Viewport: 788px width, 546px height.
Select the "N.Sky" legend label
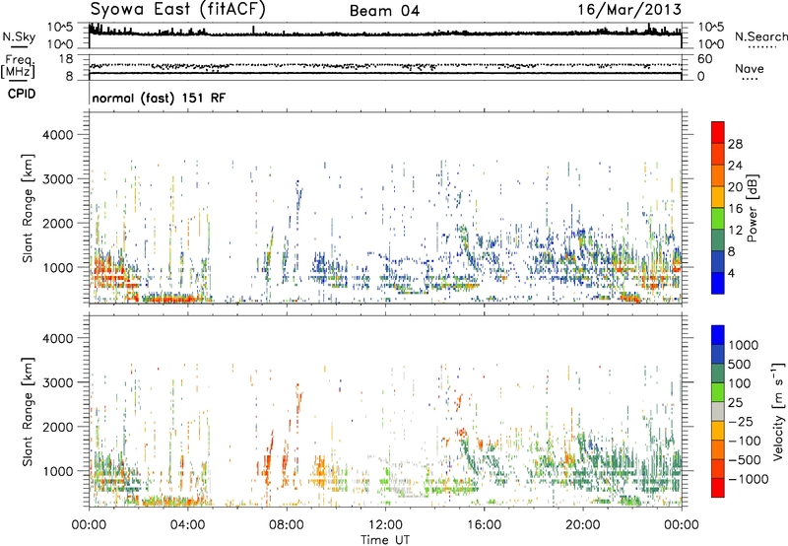click(19, 36)
